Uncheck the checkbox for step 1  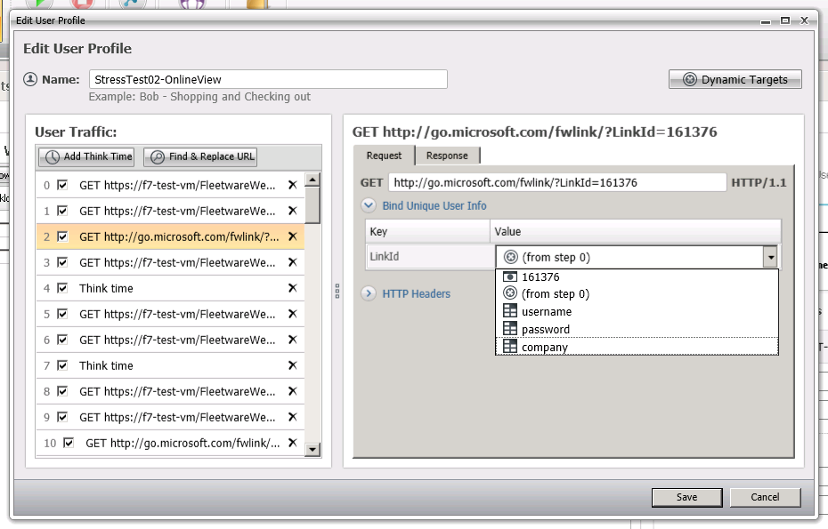[x=62, y=212]
